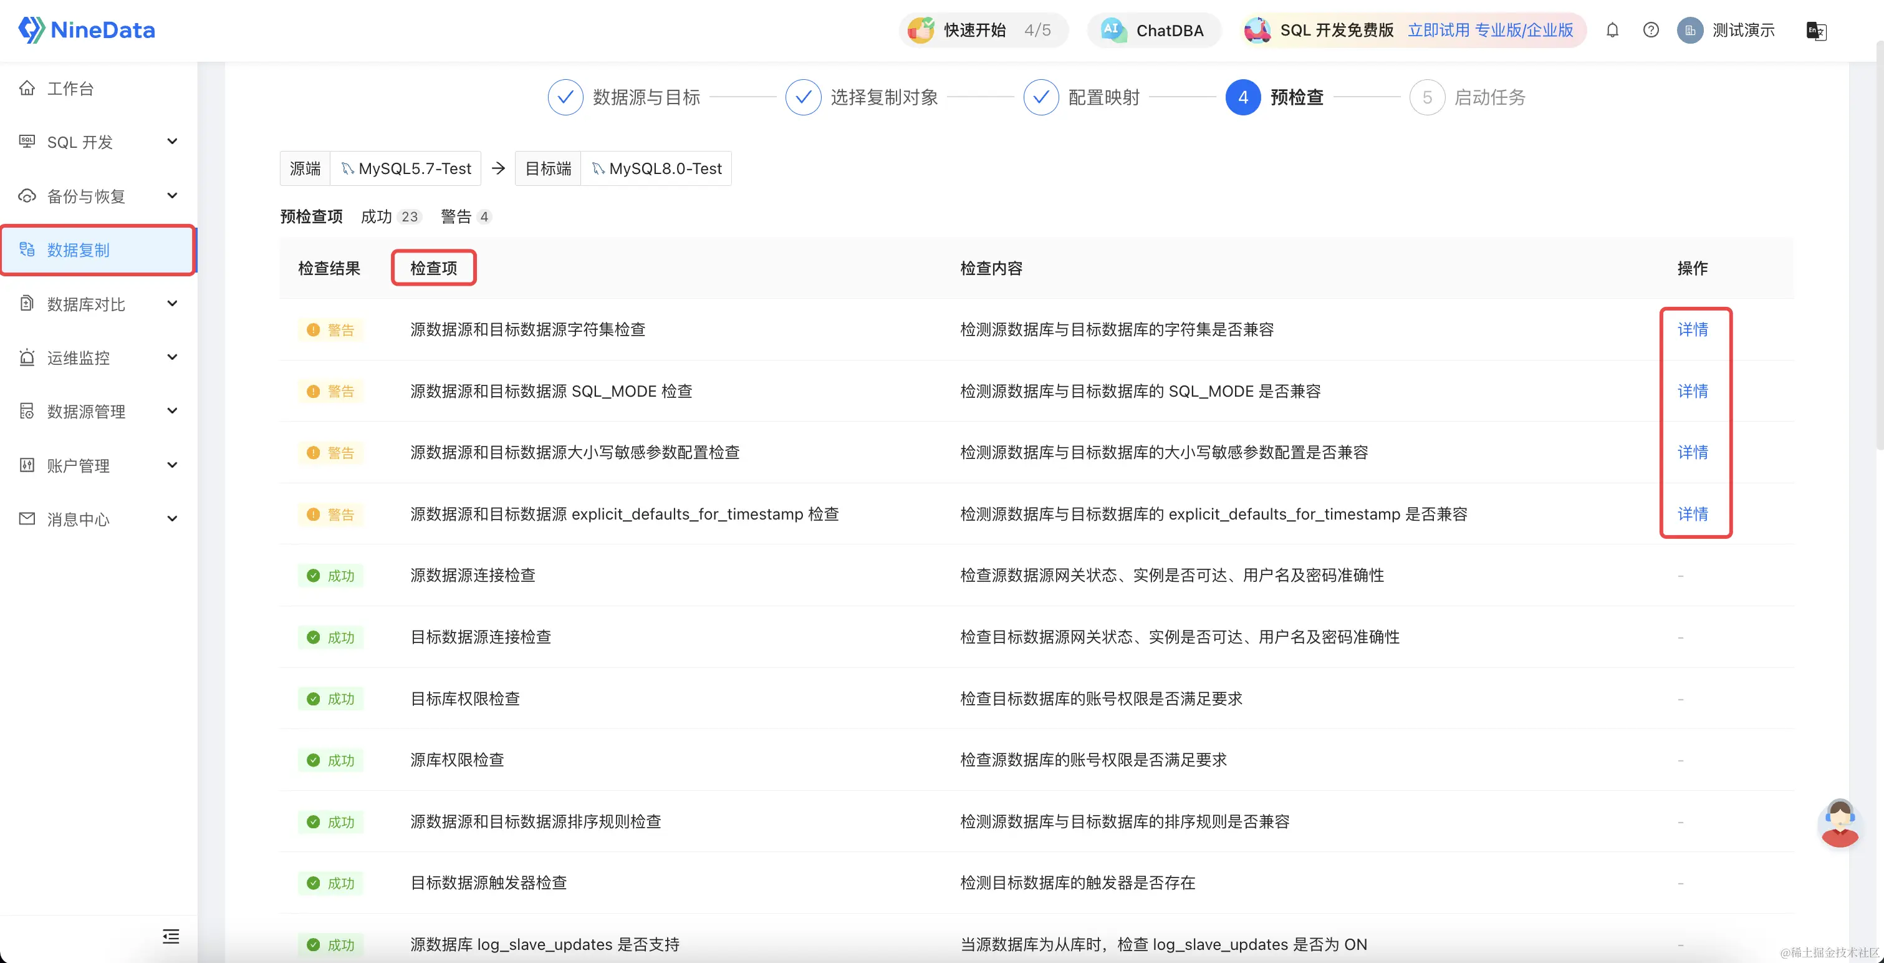Open the notification bell
Screen dimensions: 1884x963
click(x=1613, y=30)
